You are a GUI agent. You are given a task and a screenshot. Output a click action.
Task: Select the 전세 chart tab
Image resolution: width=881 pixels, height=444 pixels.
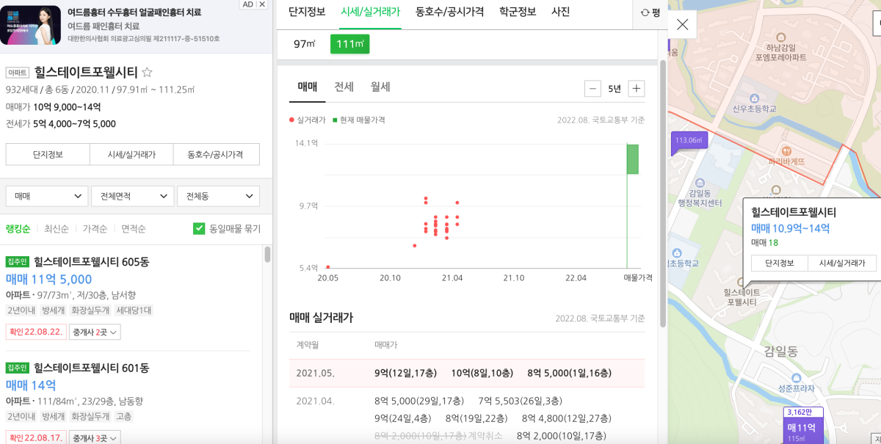tap(344, 87)
